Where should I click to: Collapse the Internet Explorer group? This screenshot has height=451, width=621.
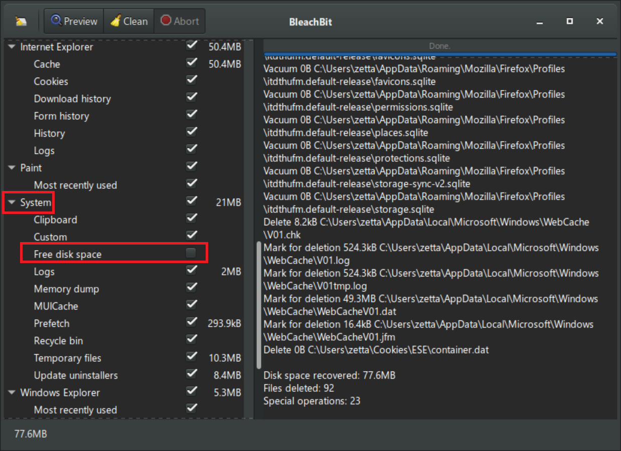pos(12,47)
